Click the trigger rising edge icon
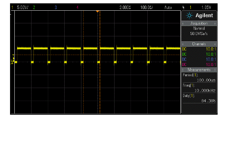The image size is (230, 160). (183, 7)
